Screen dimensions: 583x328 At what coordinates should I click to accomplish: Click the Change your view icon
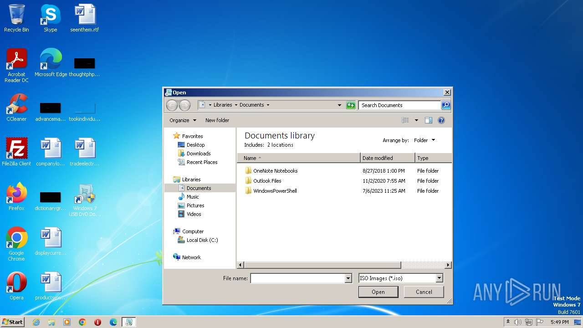(x=405, y=120)
